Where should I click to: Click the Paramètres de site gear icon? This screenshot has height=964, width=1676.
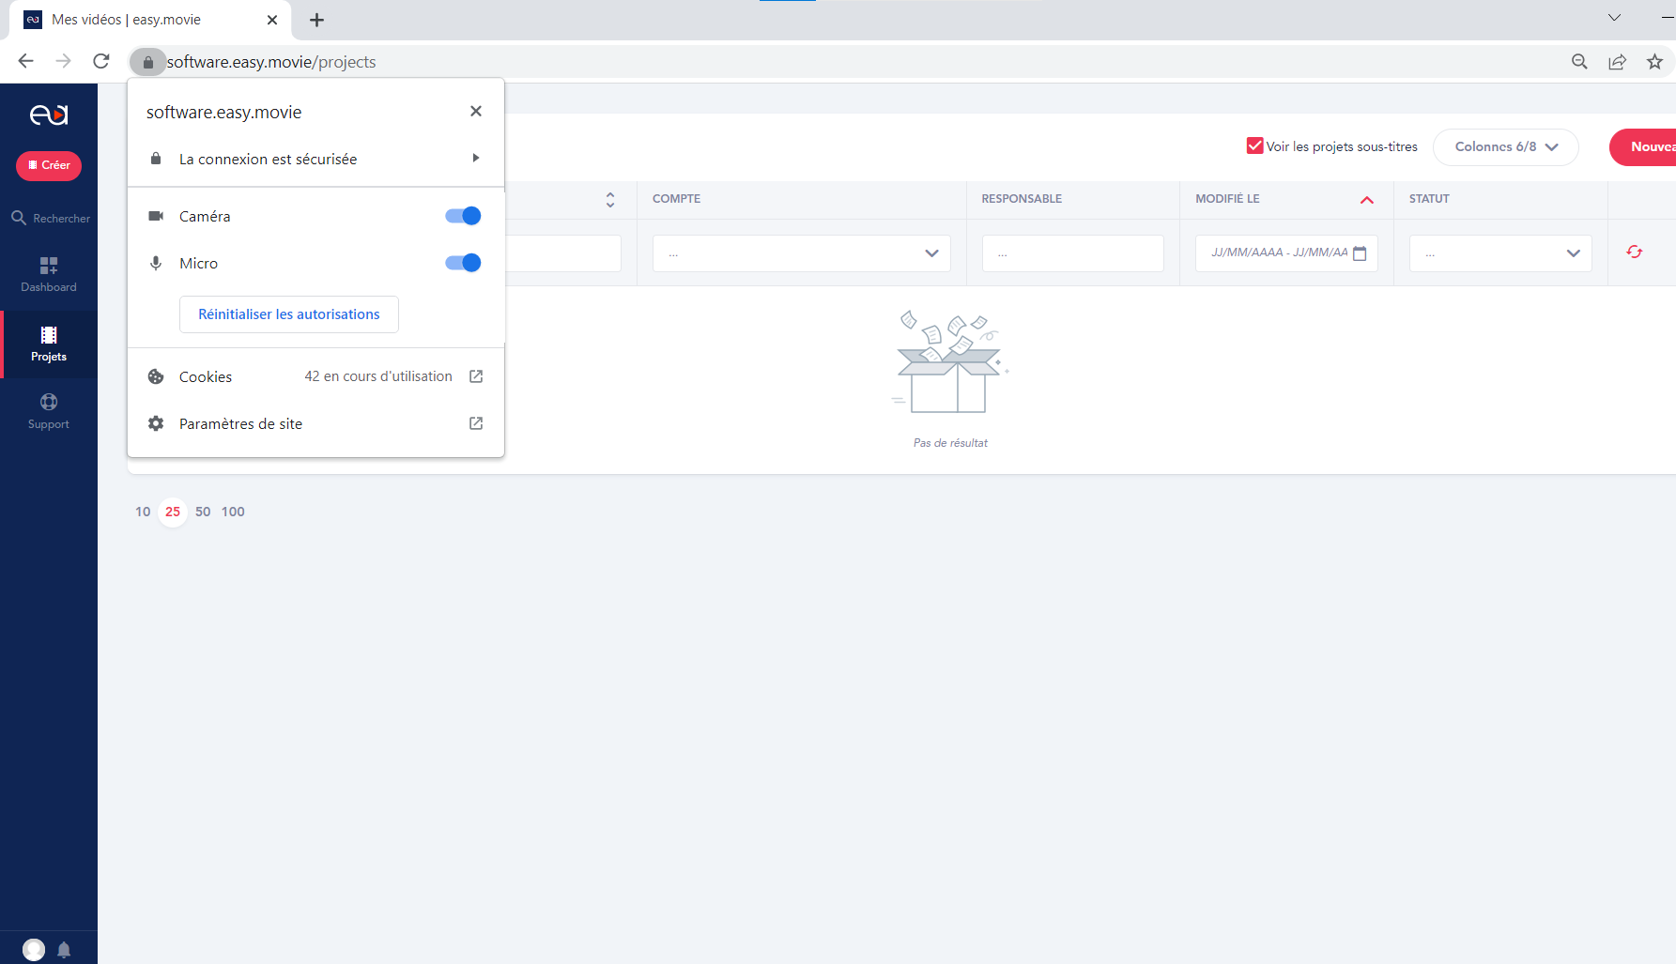tap(156, 423)
